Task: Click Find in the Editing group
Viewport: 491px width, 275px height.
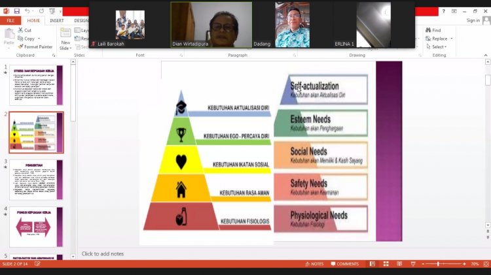Action: pyautogui.click(x=436, y=30)
